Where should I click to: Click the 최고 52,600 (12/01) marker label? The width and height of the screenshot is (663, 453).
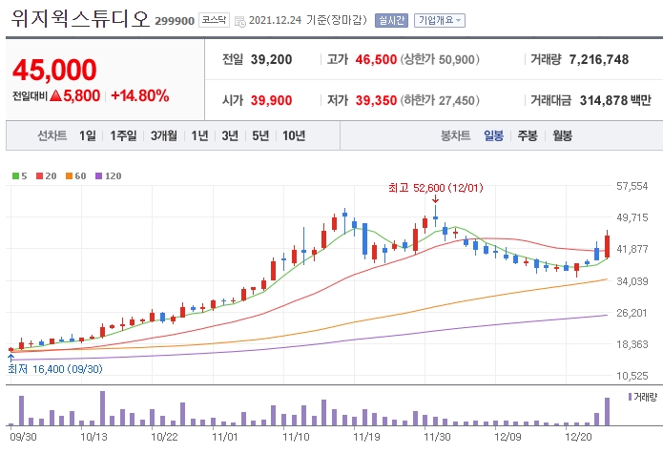point(436,188)
